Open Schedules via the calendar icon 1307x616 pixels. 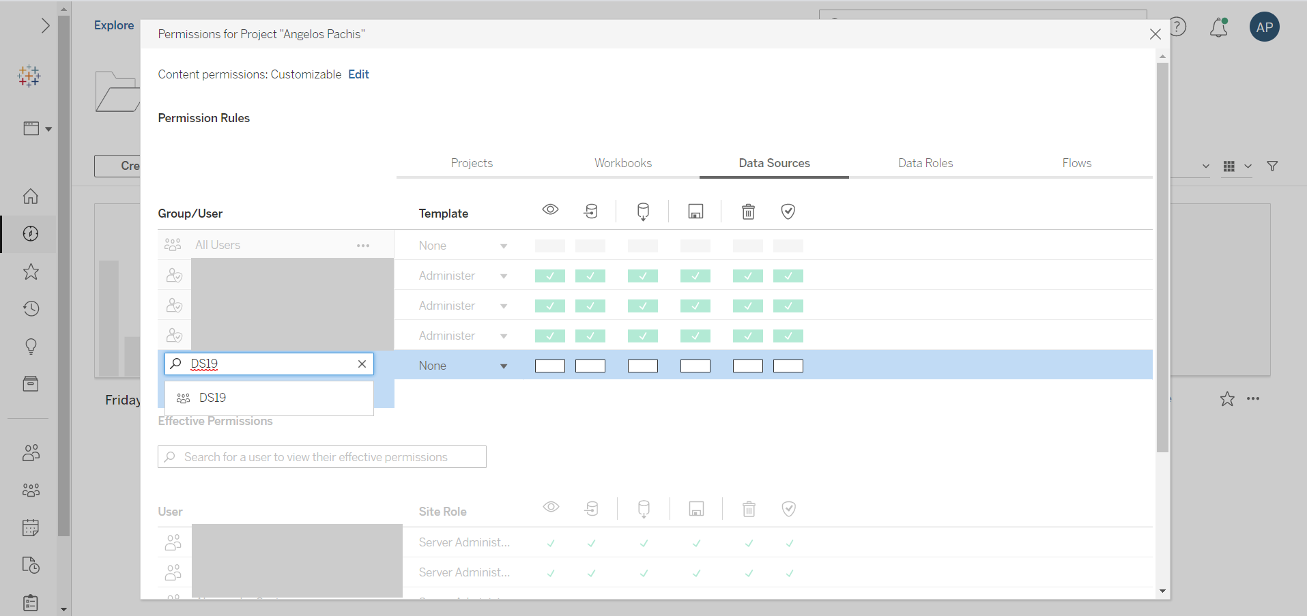[30, 527]
